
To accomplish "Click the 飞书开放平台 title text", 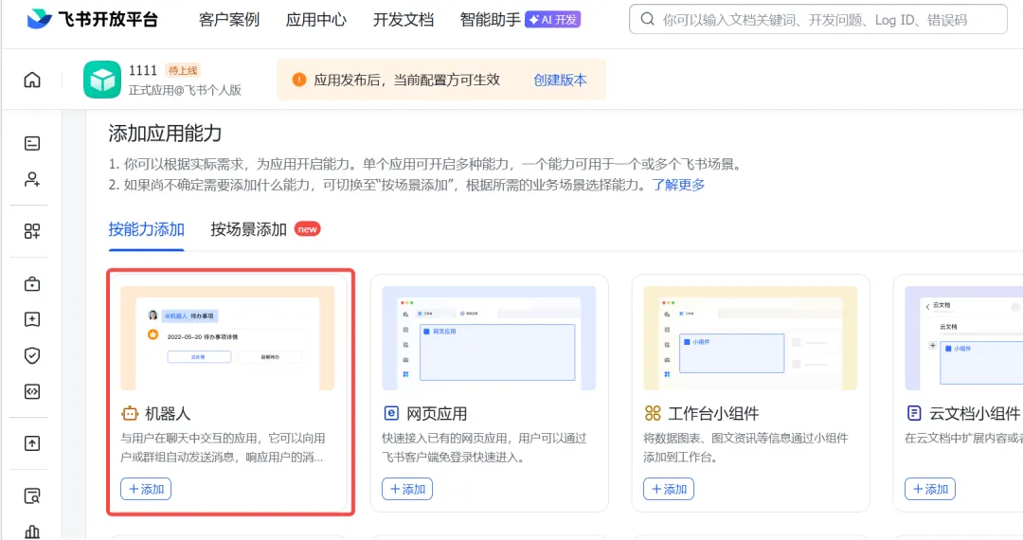I will pyautogui.click(x=108, y=20).
